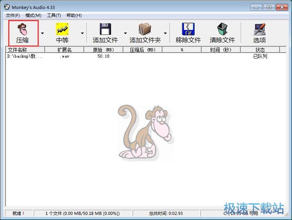Sort by 状态 column header
Screen dimensions: 292x220
coord(260,50)
